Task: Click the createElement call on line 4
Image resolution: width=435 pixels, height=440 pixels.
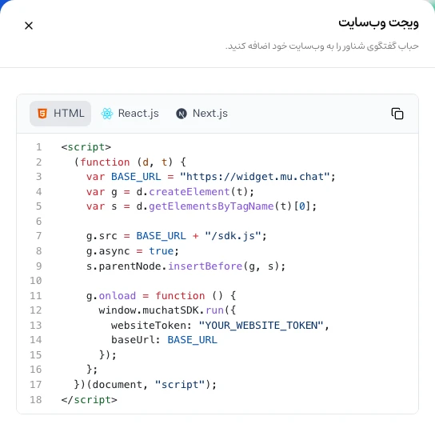Action: click(189, 192)
